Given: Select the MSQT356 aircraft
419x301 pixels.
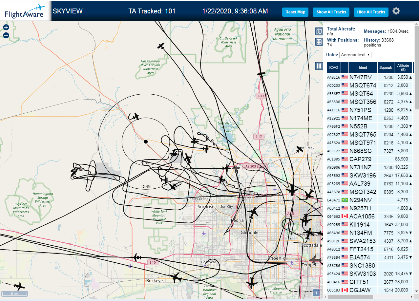Looking at the screenshot, I should [x=369, y=102].
